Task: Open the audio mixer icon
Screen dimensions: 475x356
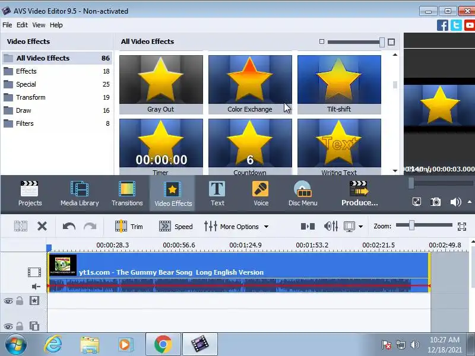Action: [x=331, y=226]
